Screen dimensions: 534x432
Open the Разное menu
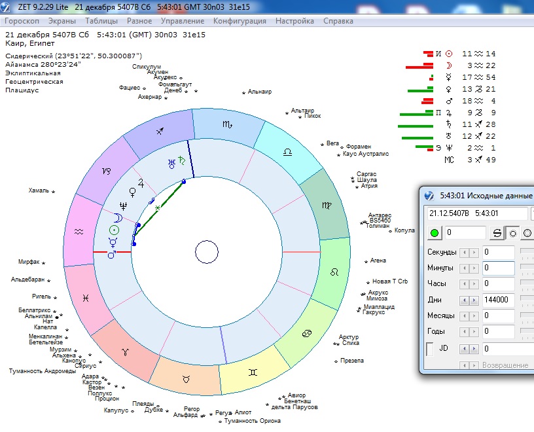tap(139, 21)
